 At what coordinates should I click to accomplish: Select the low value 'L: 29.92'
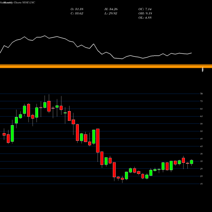(x=111, y=13)
